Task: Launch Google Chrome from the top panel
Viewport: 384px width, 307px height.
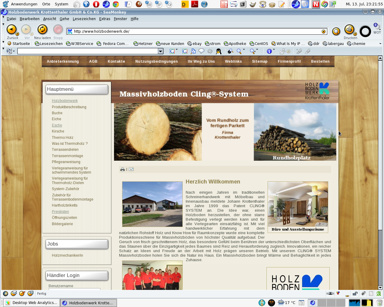Action: (116, 4)
